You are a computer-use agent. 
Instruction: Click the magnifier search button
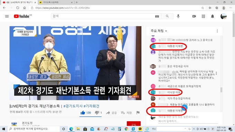coord(167,16)
